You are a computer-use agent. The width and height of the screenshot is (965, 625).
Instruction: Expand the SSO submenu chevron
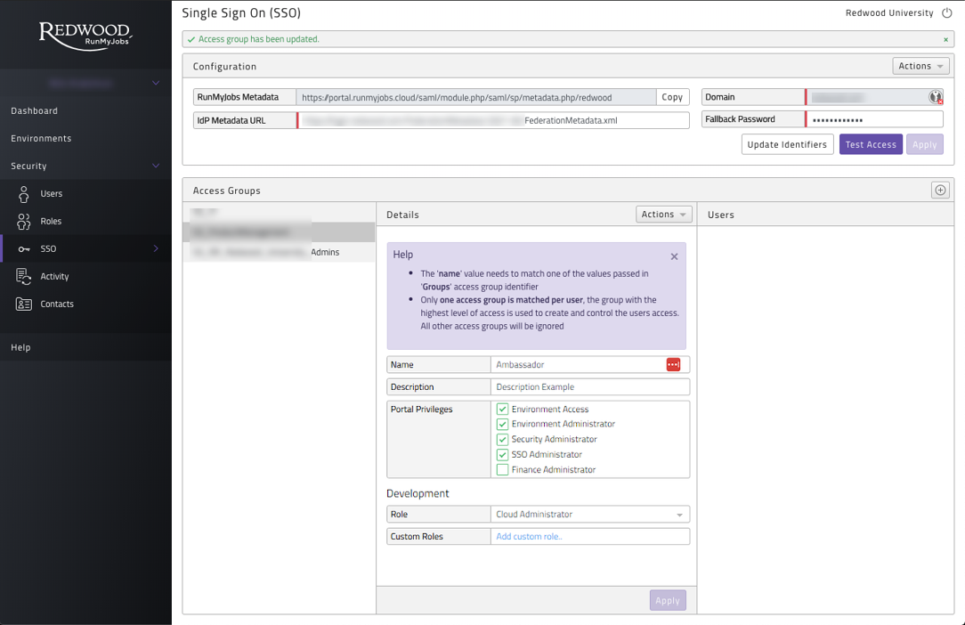tap(156, 248)
